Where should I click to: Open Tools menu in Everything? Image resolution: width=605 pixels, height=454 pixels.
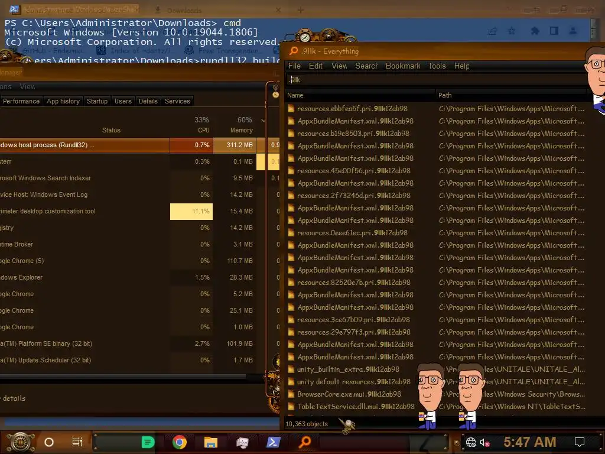point(437,66)
